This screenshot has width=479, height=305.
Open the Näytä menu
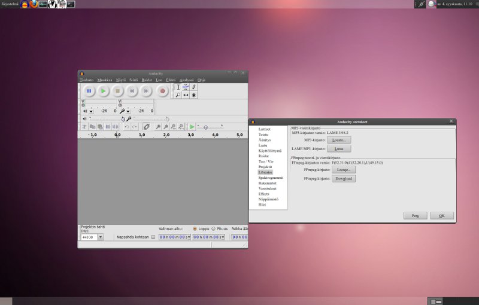coord(121,80)
